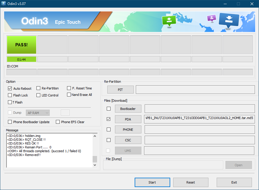Tick the T Flash checkbox
This screenshot has width=259, height=190.
coord(10,102)
